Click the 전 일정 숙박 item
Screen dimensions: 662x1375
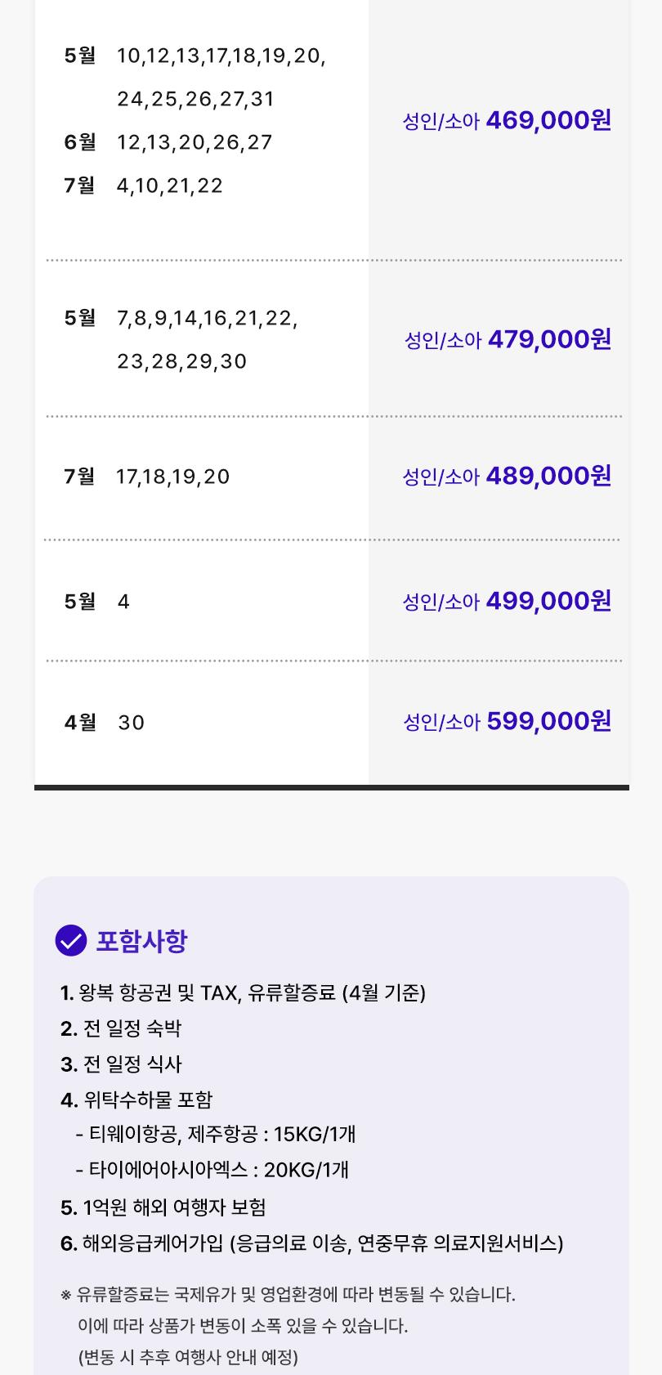pos(121,1028)
